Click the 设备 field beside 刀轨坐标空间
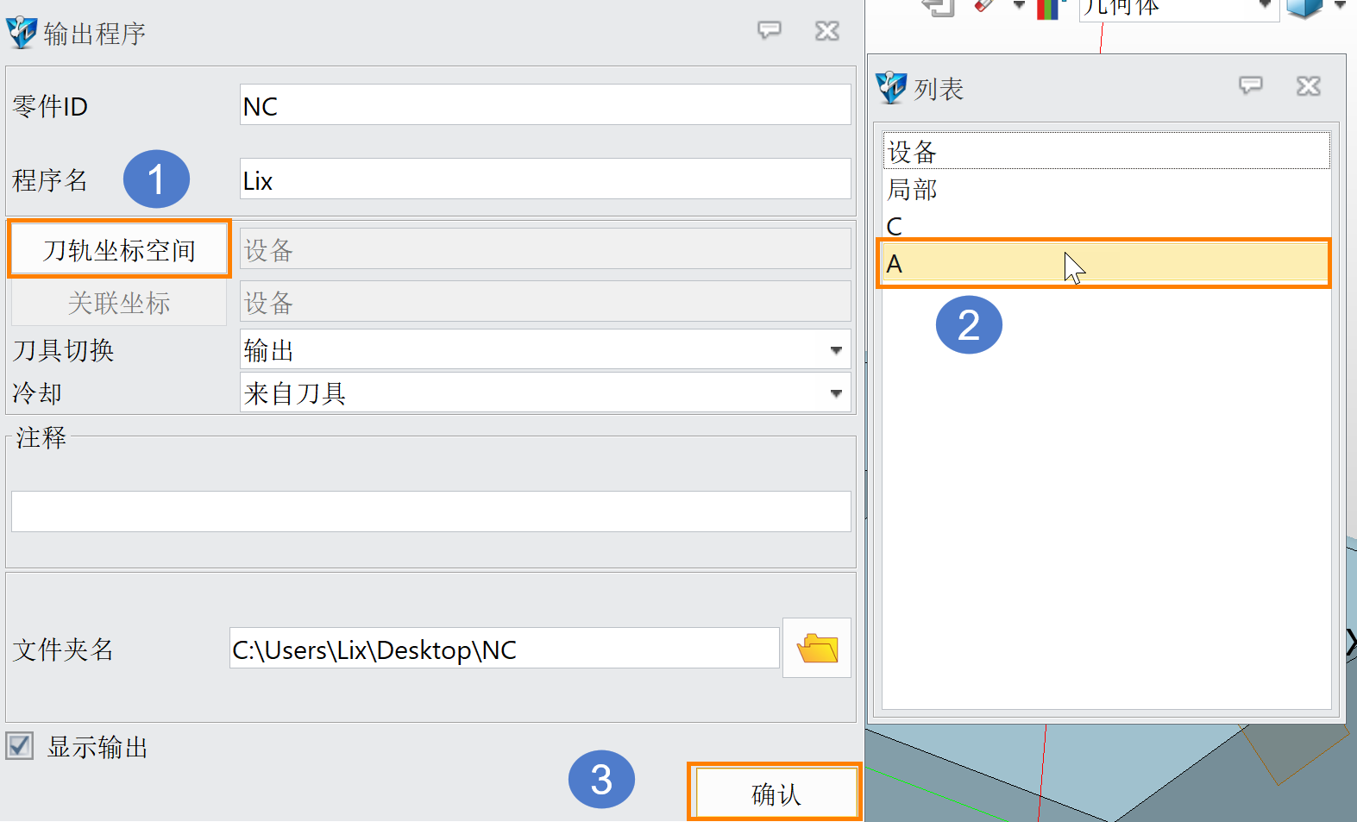 (545, 250)
